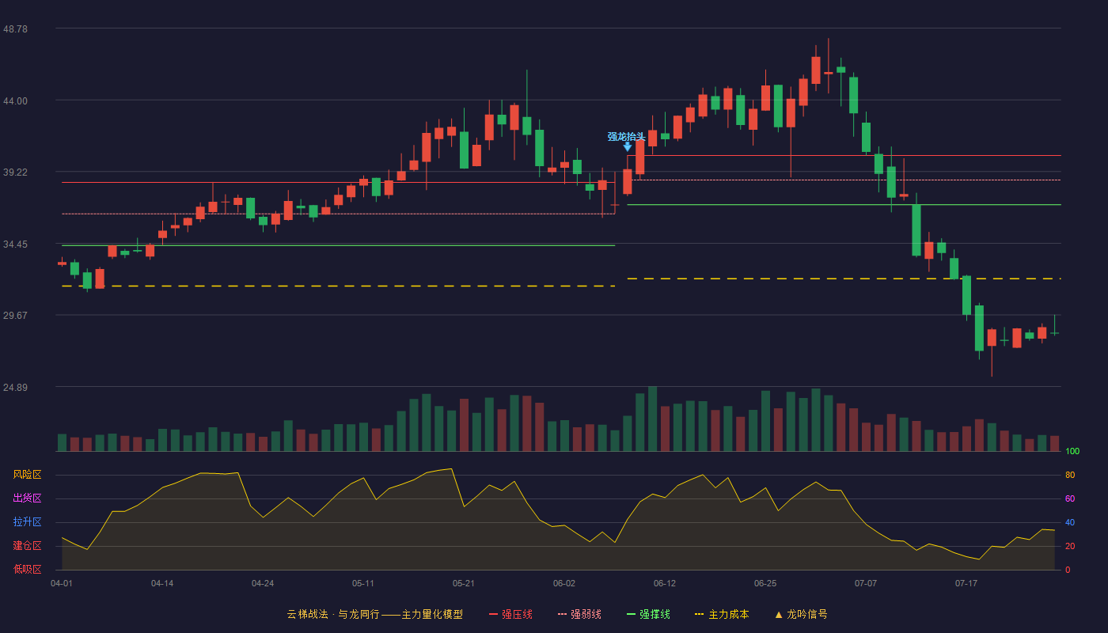Click the 100 indicator scale value
Screen dimensions: 1108x633
click(x=1072, y=451)
